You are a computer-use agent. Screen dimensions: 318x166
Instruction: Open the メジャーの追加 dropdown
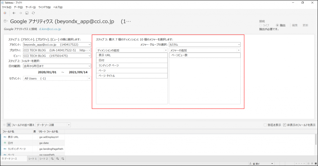(205, 50)
